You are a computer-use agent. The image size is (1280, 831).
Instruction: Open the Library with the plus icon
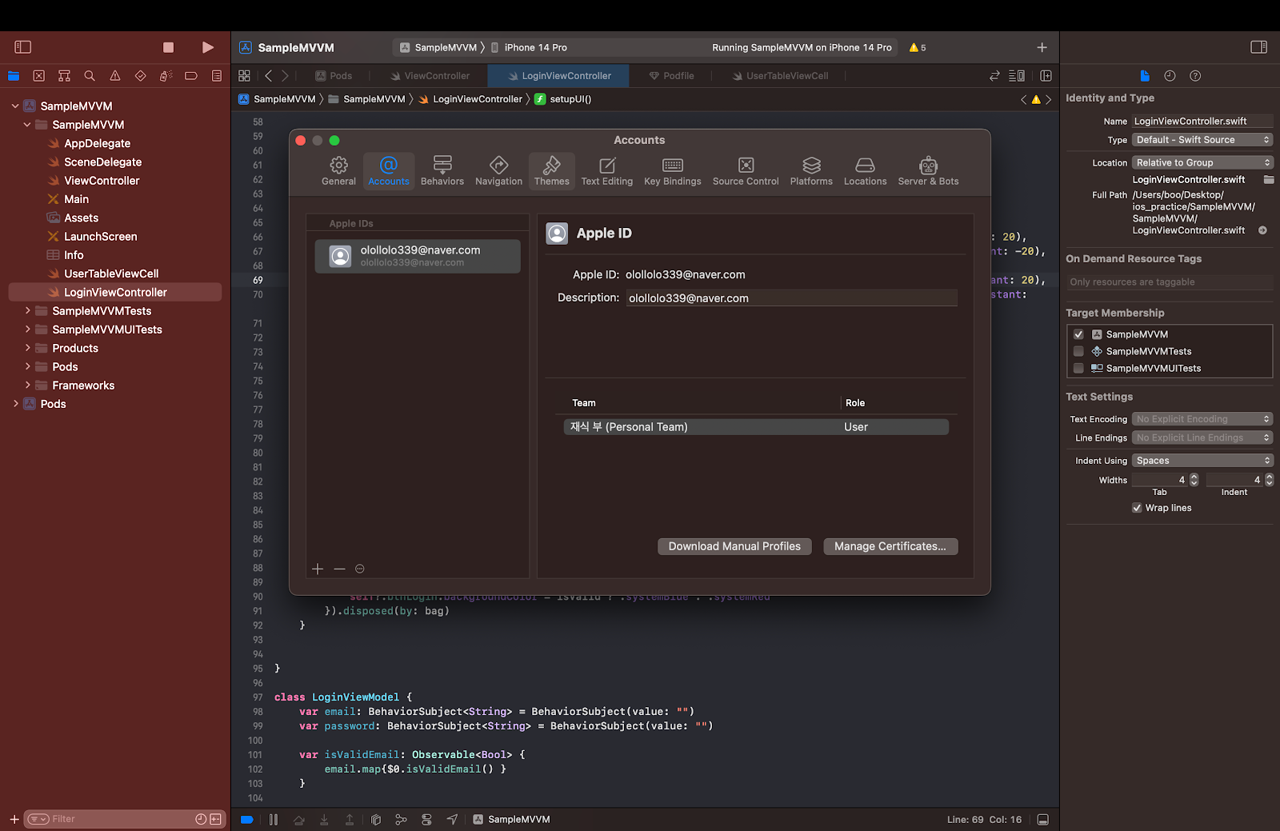click(1042, 47)
